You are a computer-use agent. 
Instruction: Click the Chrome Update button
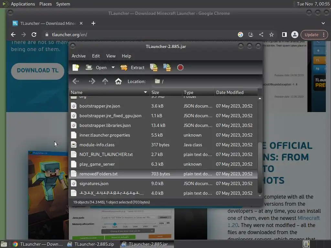(311, 35)
